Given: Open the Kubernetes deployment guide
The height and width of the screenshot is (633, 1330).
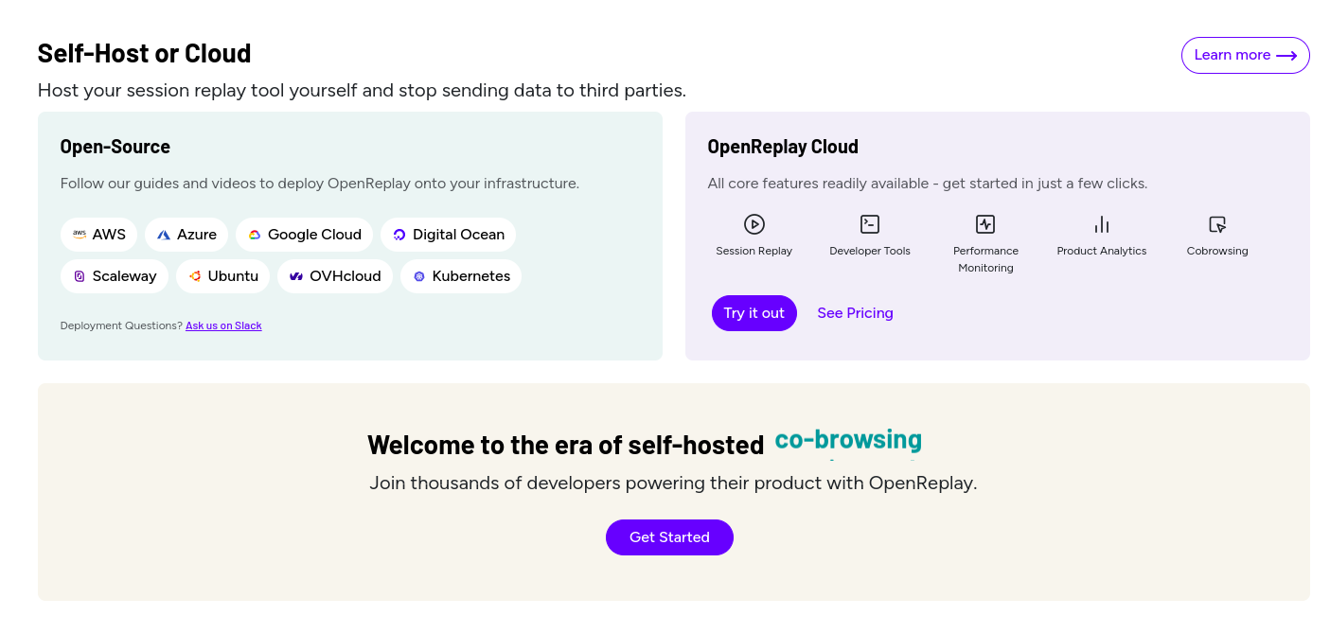Looking at the screenshot, I should 461,276.
